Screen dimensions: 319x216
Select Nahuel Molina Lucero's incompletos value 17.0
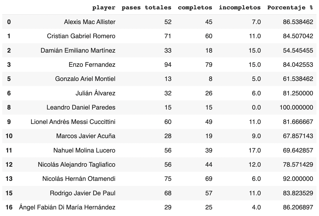[254, 150]
